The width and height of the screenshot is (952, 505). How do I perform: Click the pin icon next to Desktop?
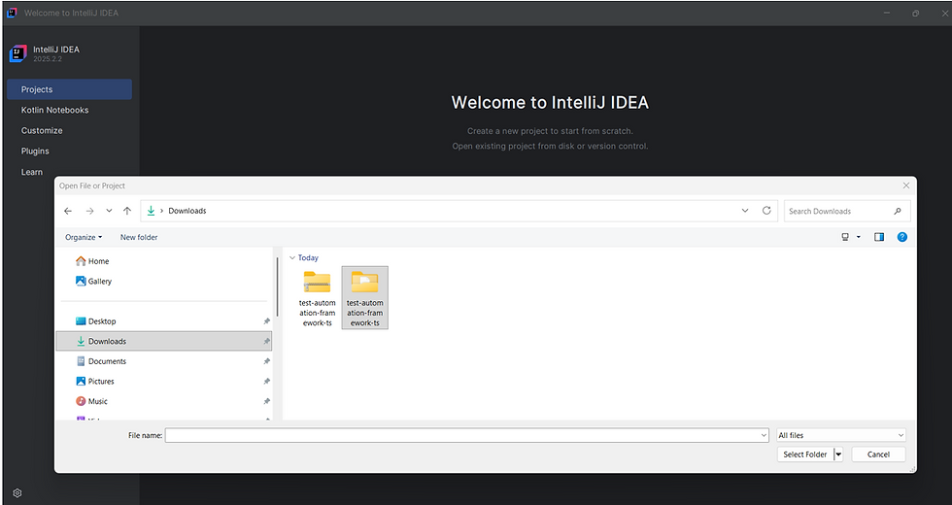[266, 321]
